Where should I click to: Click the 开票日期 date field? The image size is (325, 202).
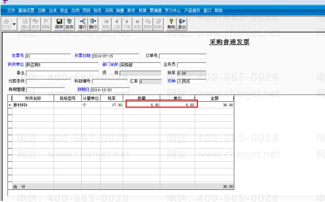(116, 56)
